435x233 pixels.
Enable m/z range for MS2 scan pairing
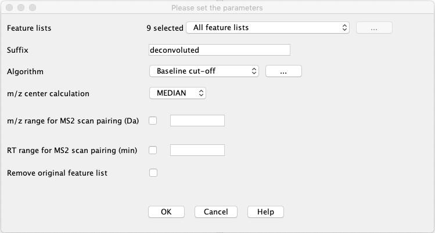point(153,121)
